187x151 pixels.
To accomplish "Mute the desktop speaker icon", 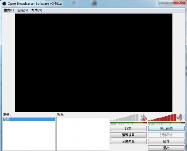I will point(180,117).
